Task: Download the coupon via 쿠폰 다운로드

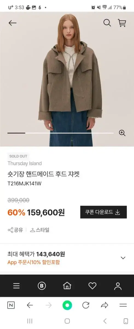Action: point(103,212)
